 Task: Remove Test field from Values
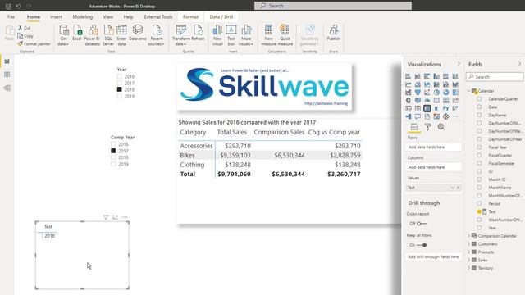[x=458, y=188]
